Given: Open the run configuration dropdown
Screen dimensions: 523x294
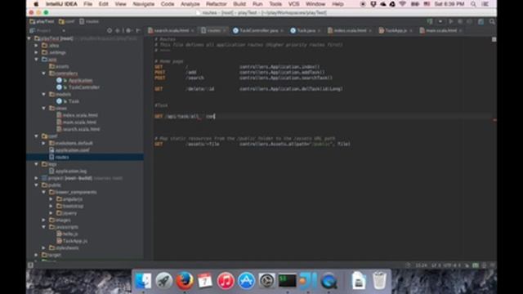Looking at the screenshot, I should point(440,22).
